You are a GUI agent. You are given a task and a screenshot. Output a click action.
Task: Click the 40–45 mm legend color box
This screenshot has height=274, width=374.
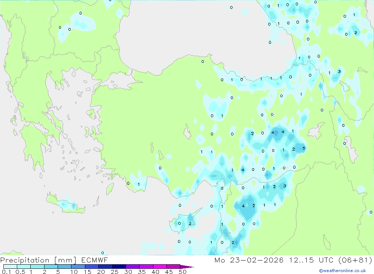(x=160, y=267)
